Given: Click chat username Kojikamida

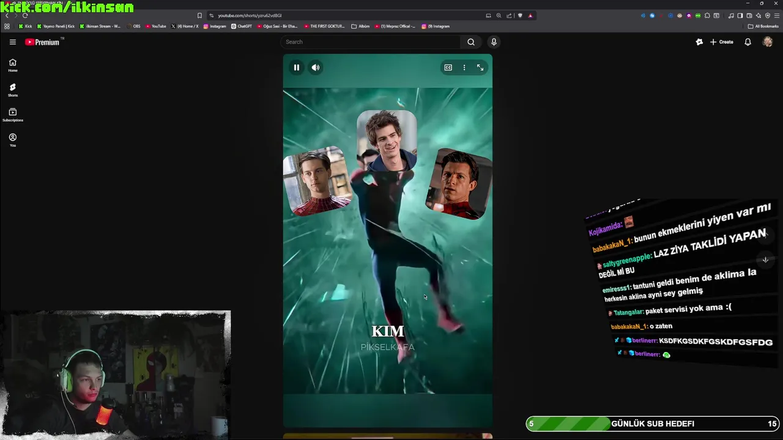Looking at the screenshot, I should 606,230.
